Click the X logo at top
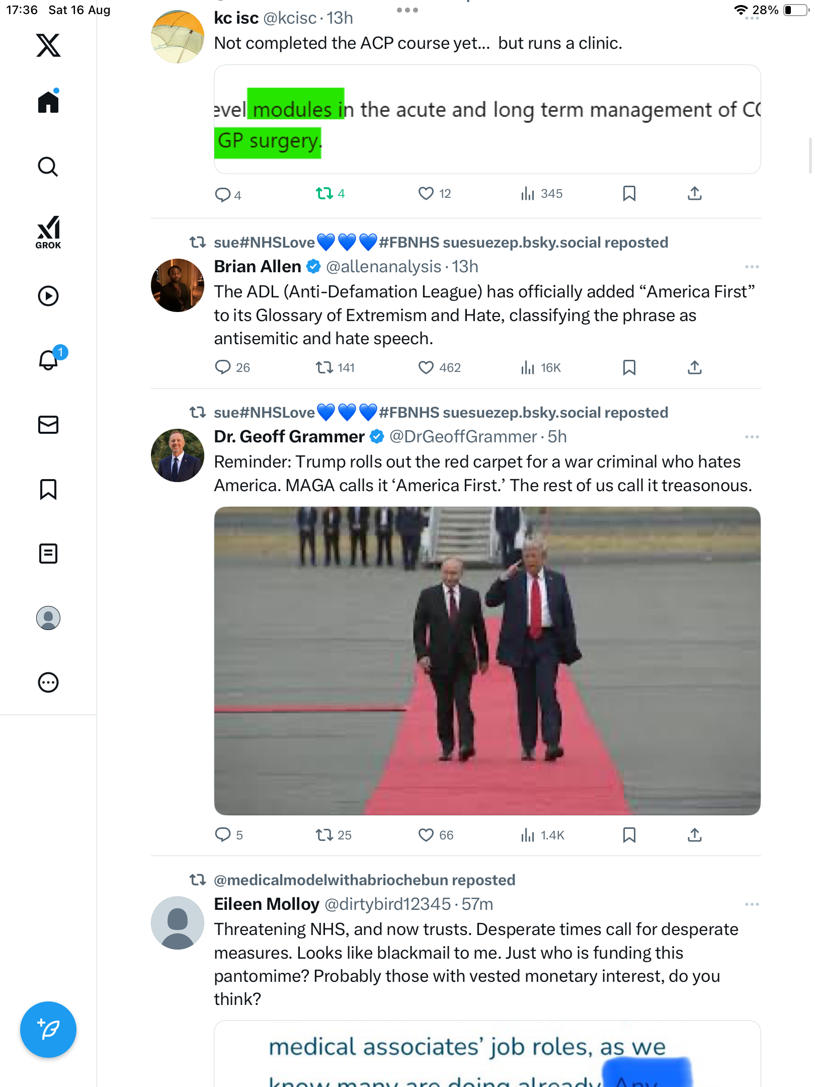 [48, 45]
